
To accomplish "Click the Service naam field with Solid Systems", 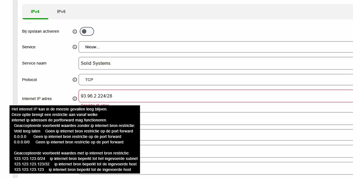I will [x=216, y=63].
